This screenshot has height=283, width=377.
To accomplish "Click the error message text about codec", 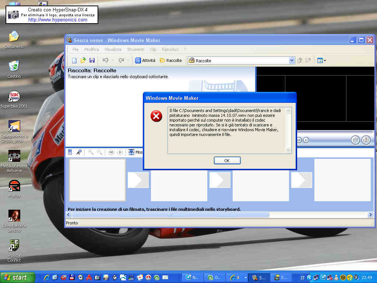I will [x=225, y=122].
